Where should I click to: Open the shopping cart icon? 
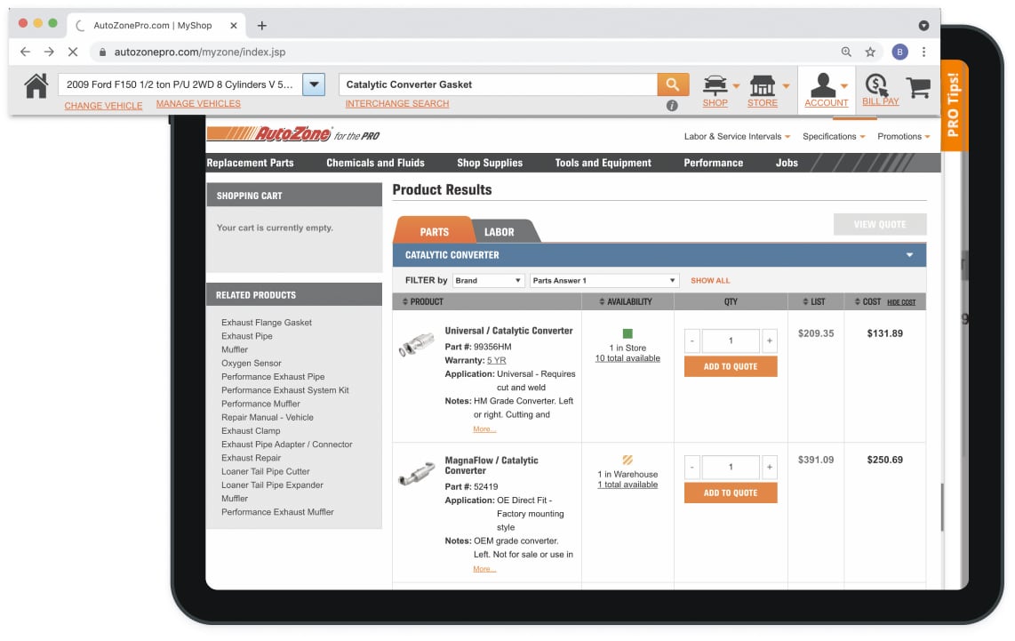[918, 87]
